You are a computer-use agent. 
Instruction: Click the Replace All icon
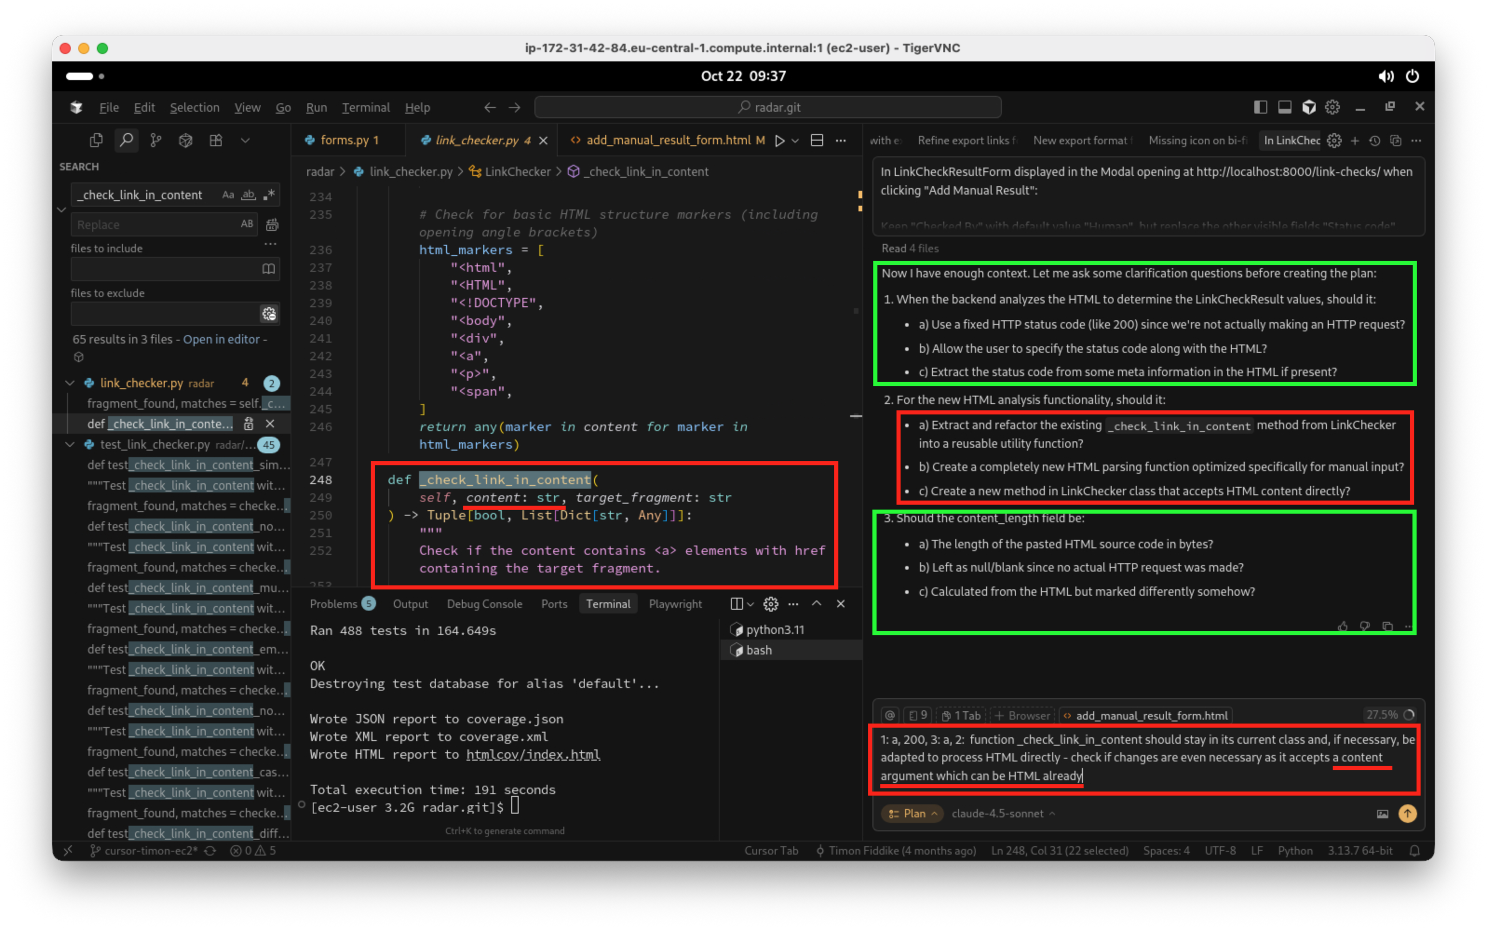pyautogui.click(x=272, y=224)
